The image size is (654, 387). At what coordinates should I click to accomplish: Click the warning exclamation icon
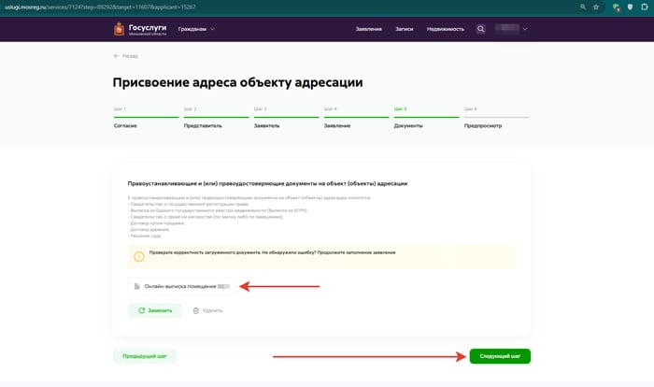click(139, 256)
